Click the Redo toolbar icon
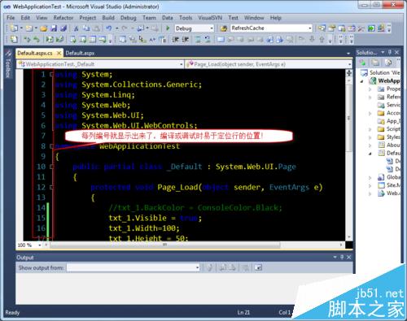The width and height of the screenshot is (407, 321). click(x=125, y=28)
